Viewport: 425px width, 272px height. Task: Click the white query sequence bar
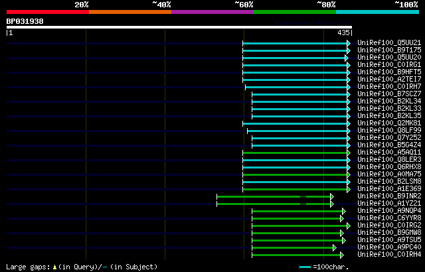[x=179, y=27]
